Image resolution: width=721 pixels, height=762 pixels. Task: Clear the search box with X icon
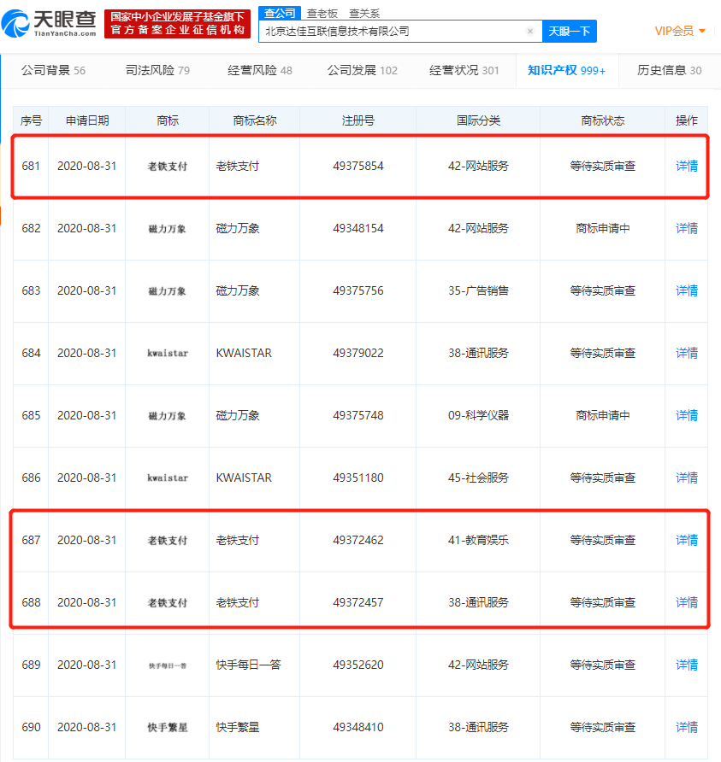(x=530, y=31)
